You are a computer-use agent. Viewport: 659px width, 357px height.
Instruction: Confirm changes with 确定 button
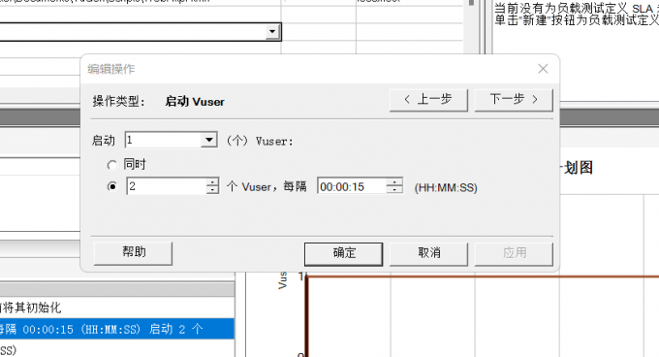tap(344, 253)
